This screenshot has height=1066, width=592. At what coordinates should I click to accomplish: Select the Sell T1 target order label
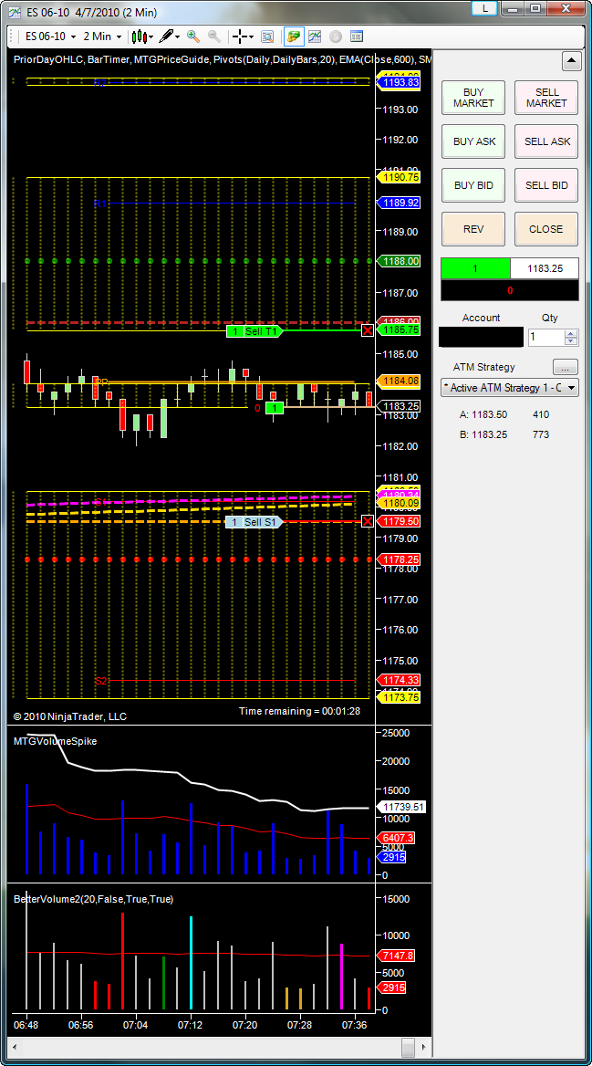tap(254, 331)
